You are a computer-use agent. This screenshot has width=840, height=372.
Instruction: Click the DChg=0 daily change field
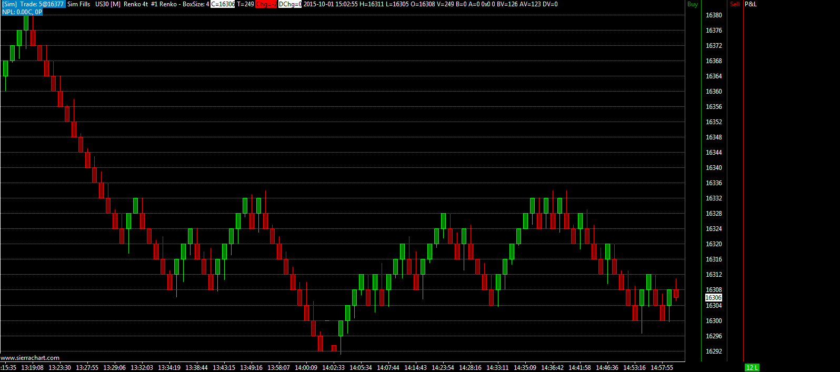290,4
